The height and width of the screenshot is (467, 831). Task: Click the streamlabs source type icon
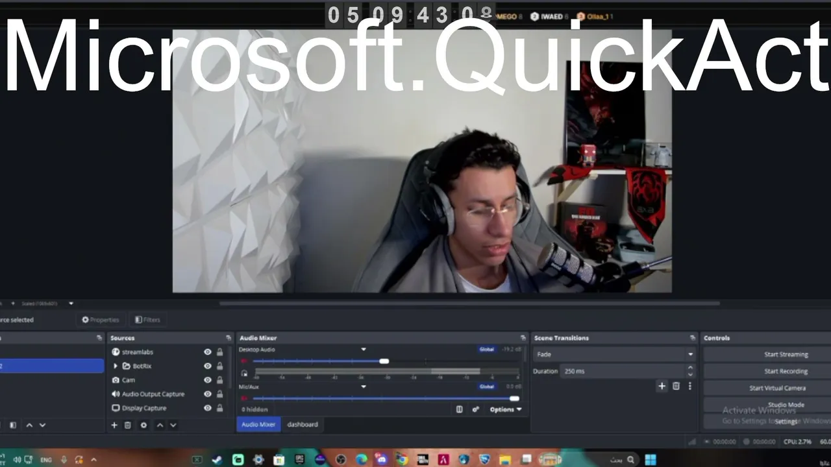tap(116, 352)
